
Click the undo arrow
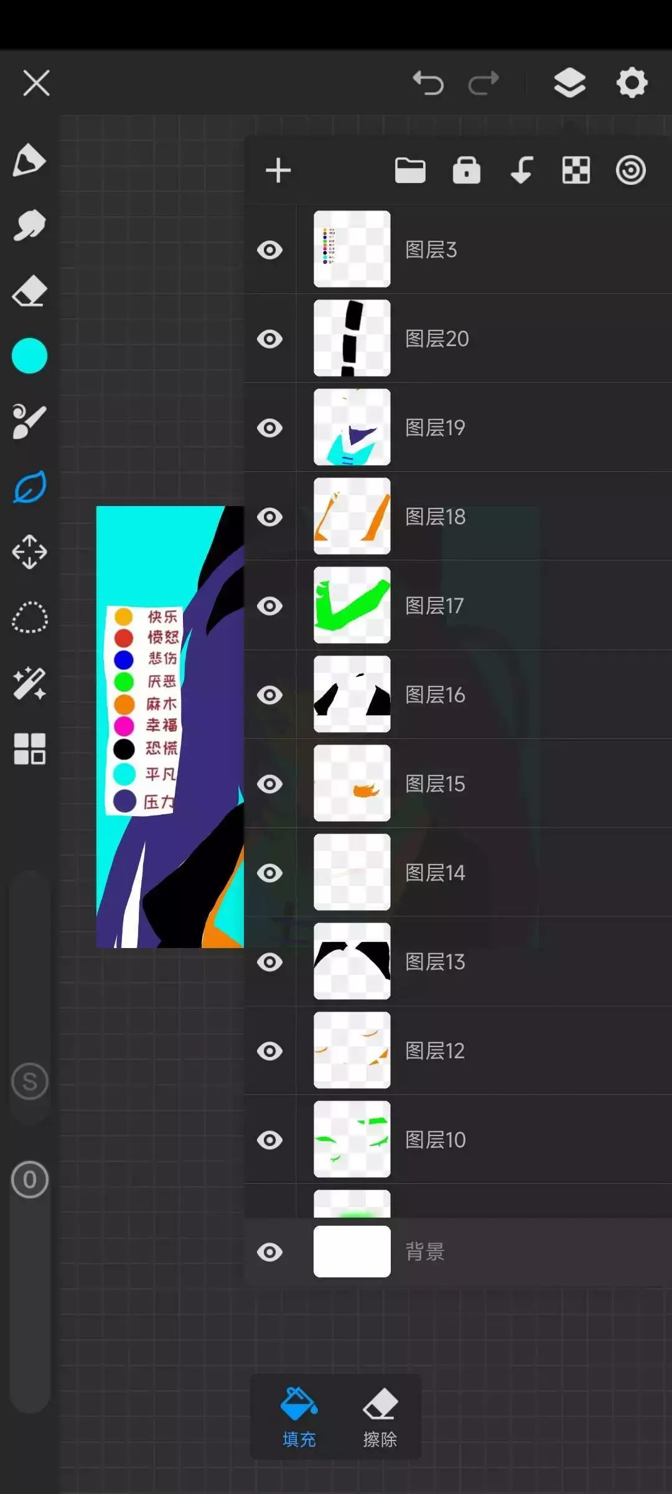tap(428, 83)
